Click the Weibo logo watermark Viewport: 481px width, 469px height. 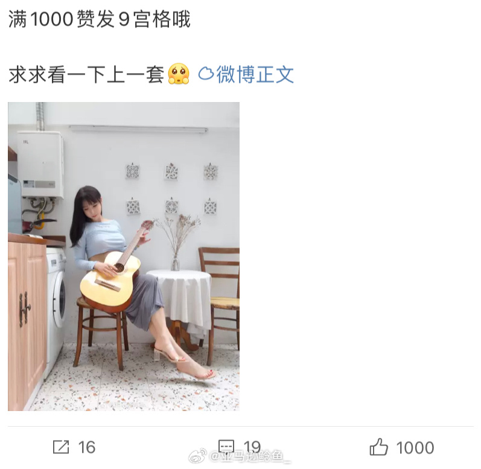click(x=198, y=456)
